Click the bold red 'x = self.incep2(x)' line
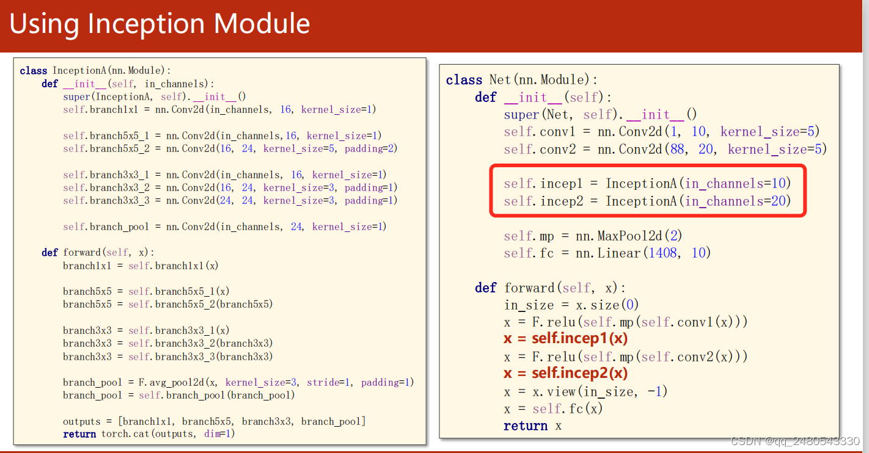Image resolution: width=869 pixels, height=453 pixels. coord(566,373)
